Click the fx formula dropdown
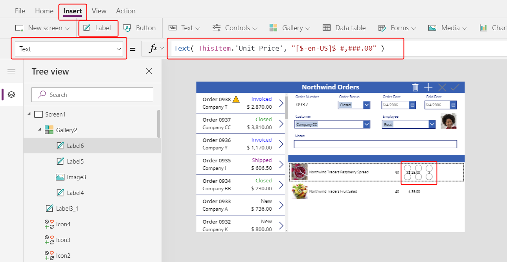Viewport: 507px width, 262px height. tap(156, 49)
